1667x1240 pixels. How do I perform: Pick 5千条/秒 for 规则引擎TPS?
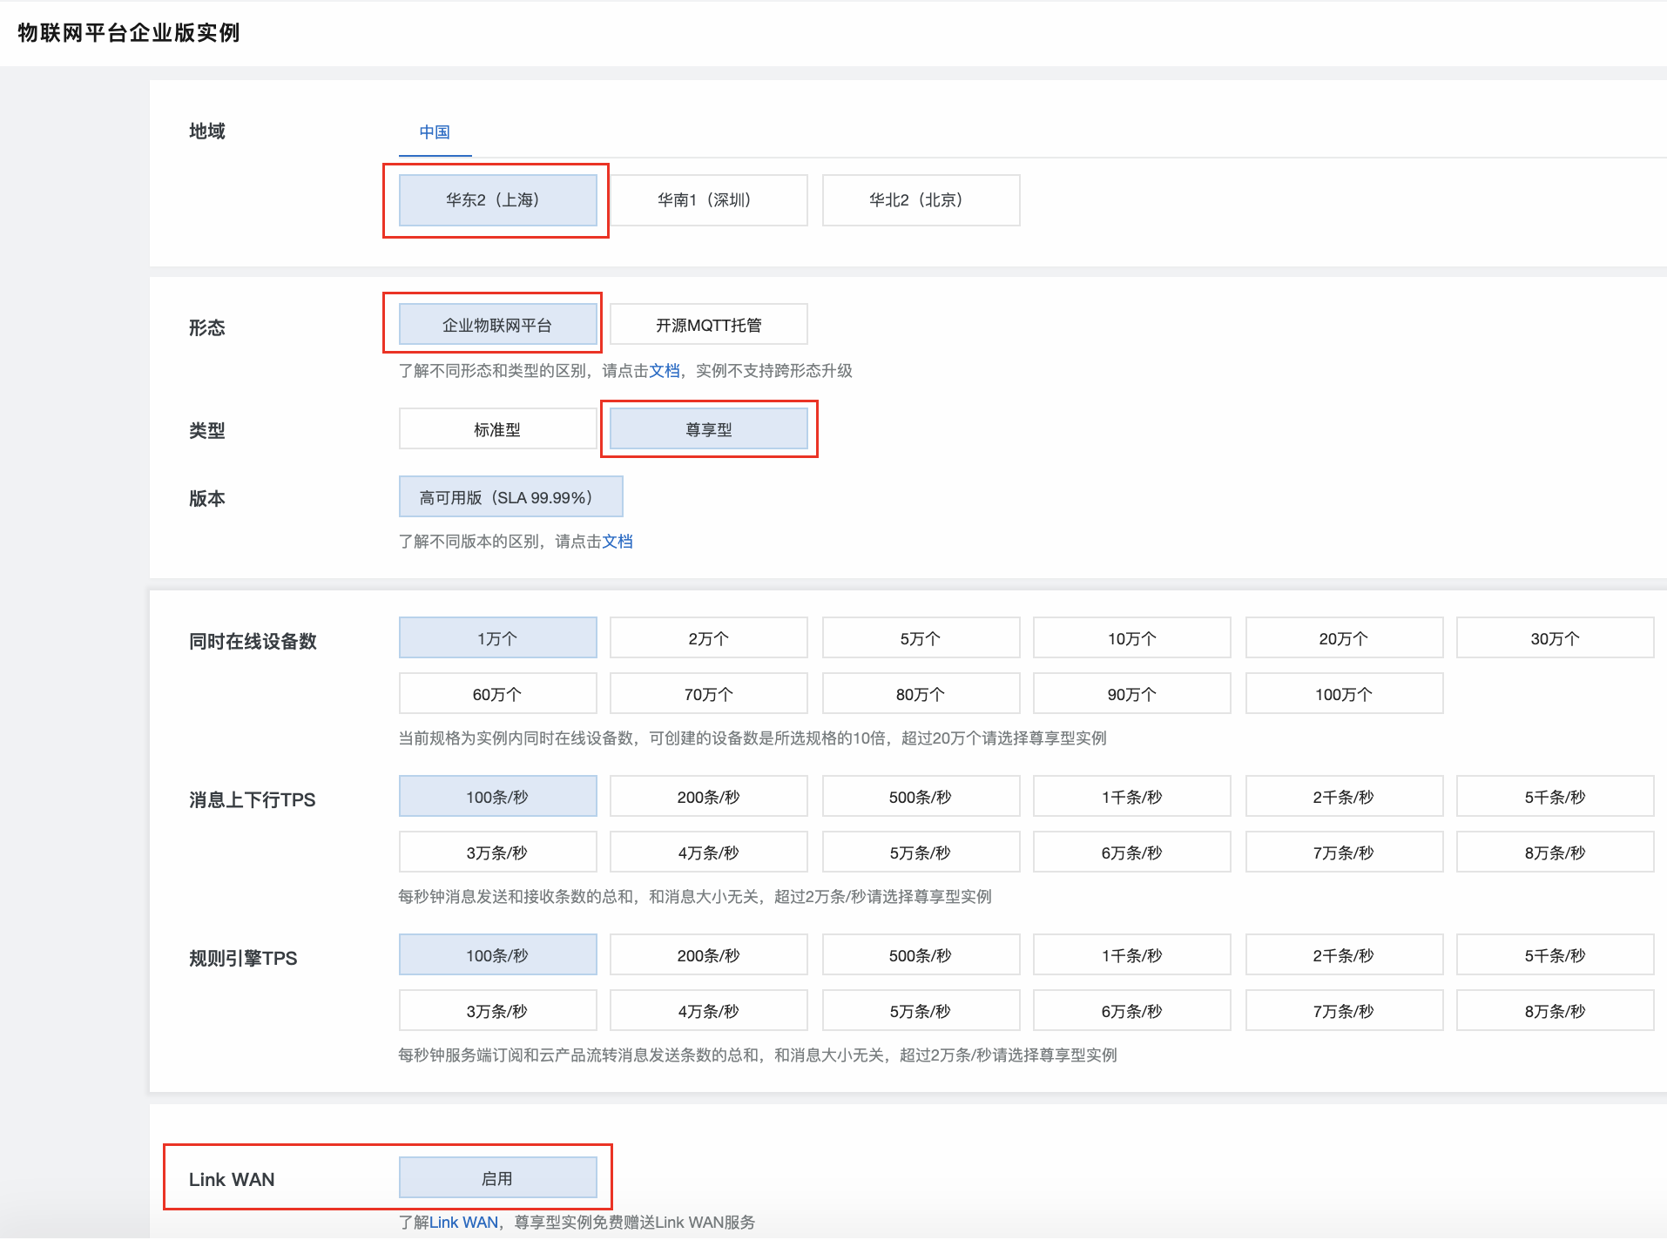(x=1556, y=955)
